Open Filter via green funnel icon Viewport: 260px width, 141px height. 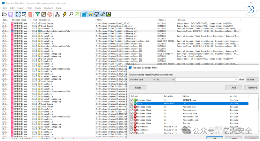click(x=38, y=14)
